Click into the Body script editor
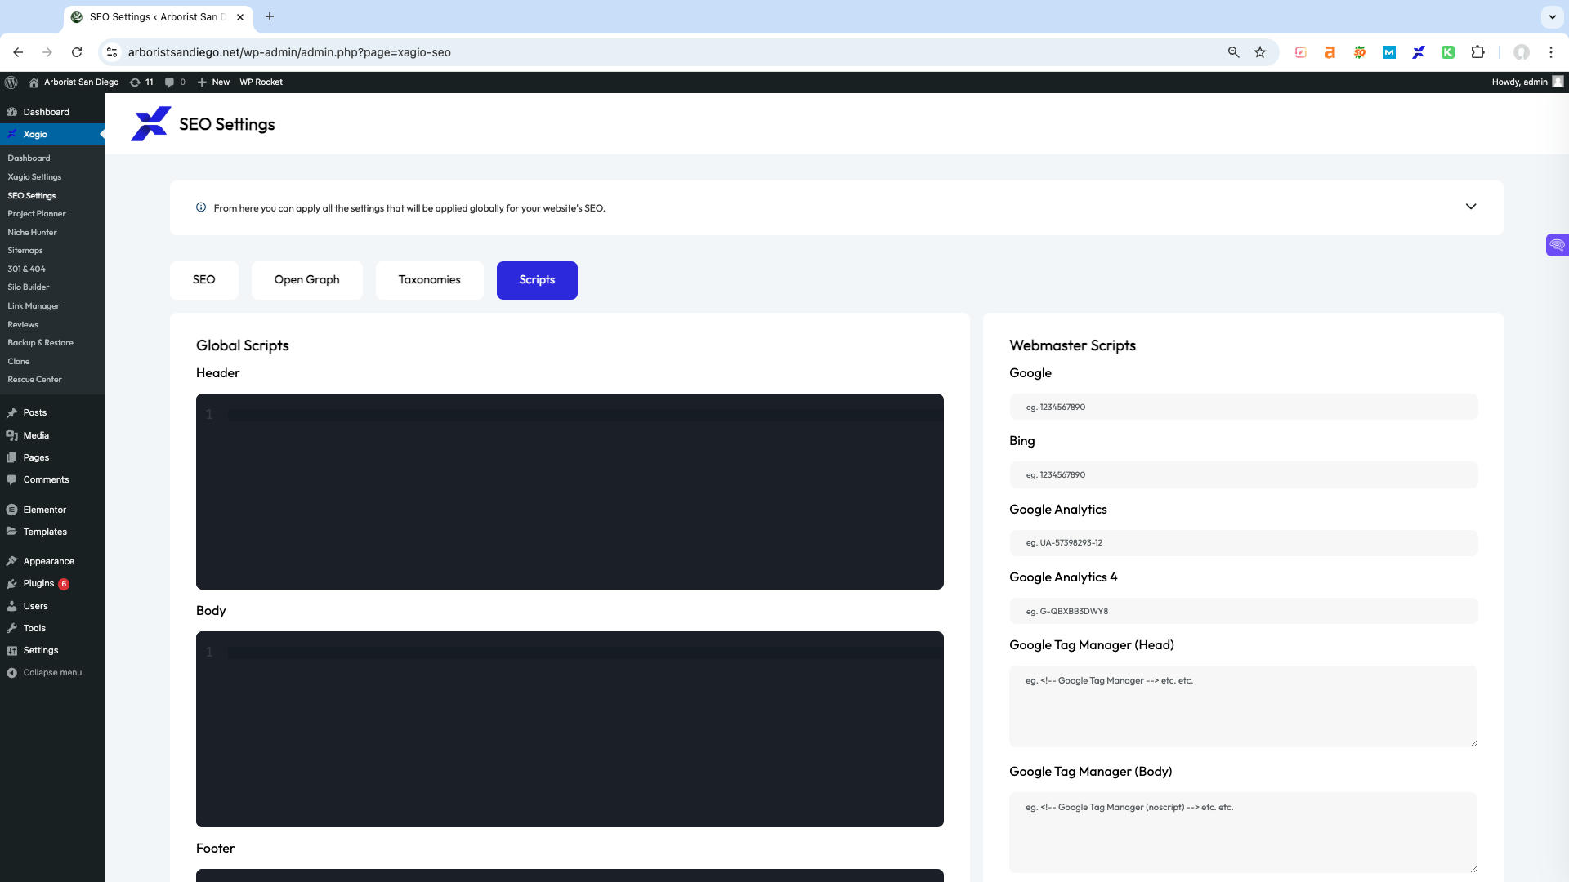1569x882 pixels. point(570,729)
